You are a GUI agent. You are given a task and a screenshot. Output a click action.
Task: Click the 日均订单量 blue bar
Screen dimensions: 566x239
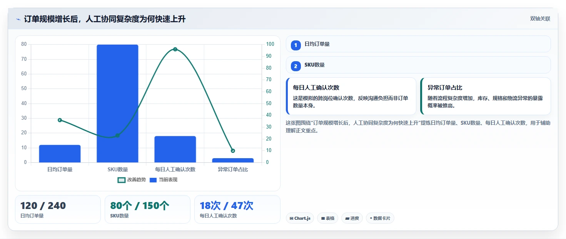60,154
